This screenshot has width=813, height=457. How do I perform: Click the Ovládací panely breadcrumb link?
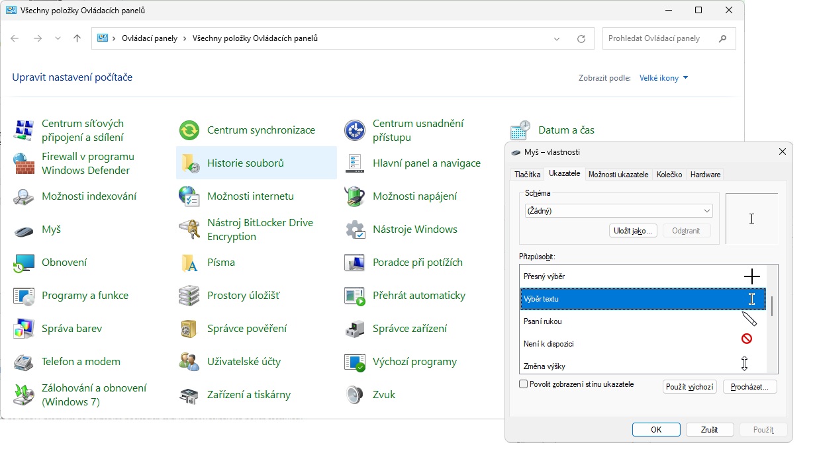pos(150,39)
